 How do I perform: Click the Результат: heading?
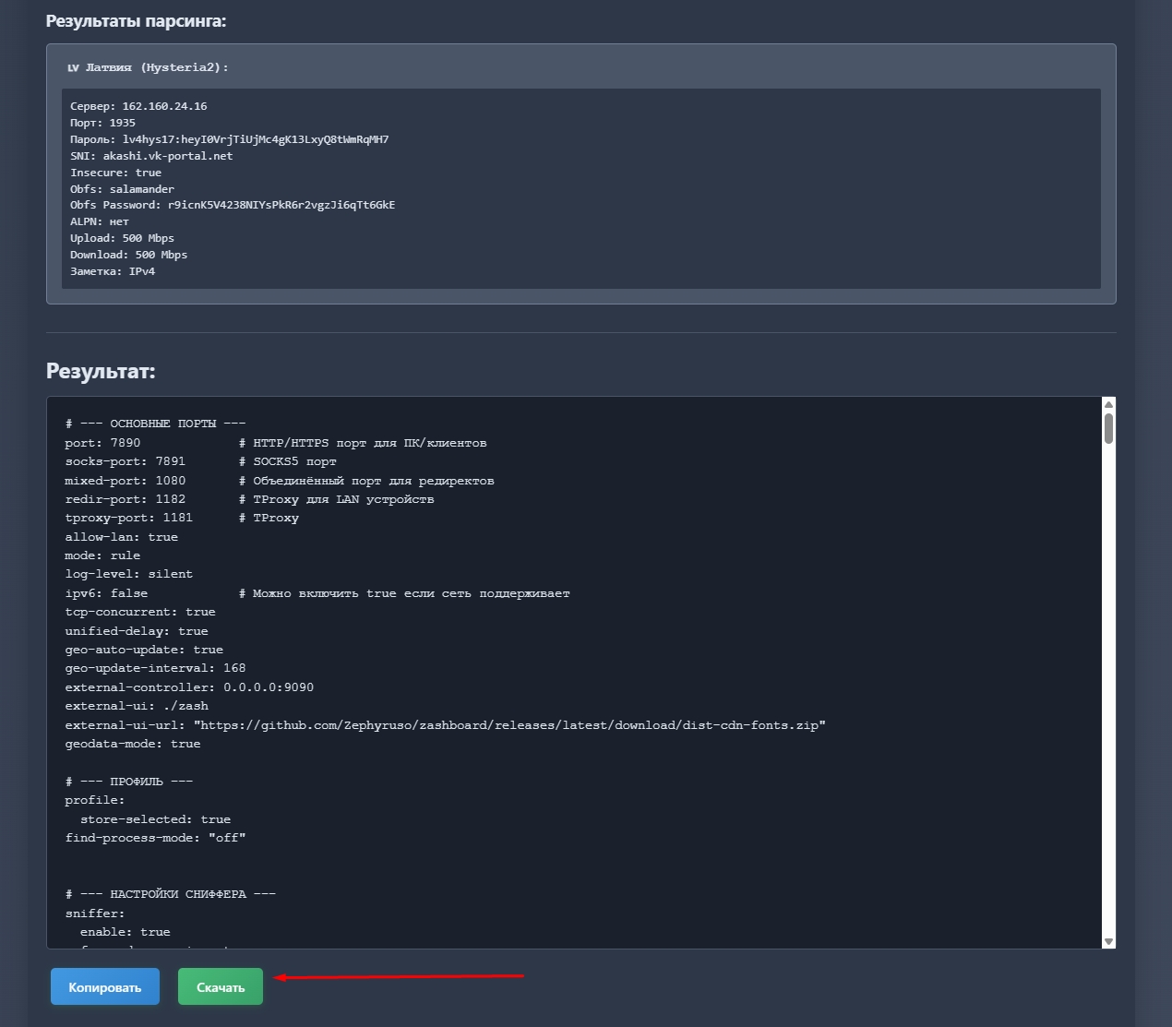pyautogui.click(x=101, y=371)
